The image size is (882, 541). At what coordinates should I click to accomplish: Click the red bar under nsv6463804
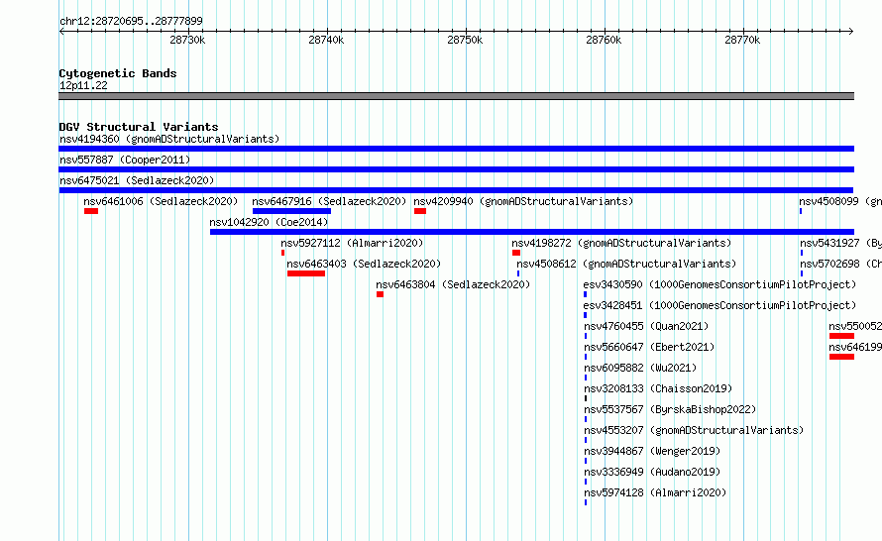[x=381, y=294]
